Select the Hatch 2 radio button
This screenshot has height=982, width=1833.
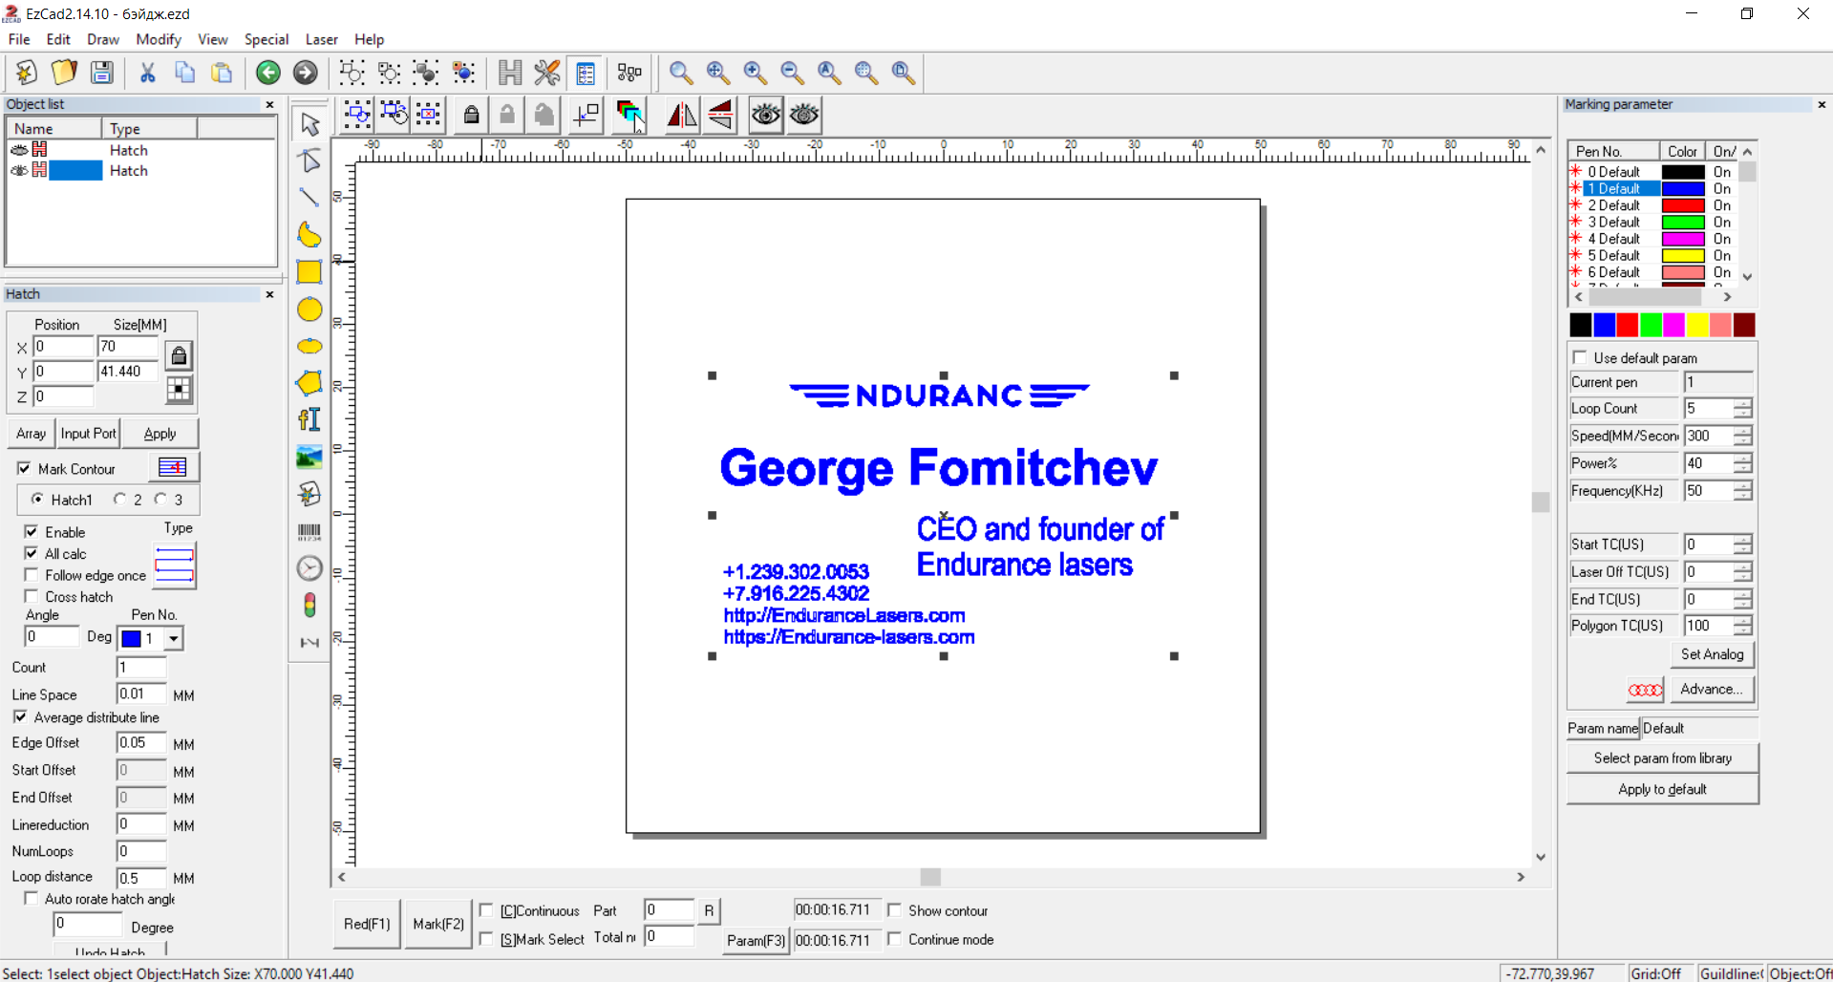click(120, 500)
